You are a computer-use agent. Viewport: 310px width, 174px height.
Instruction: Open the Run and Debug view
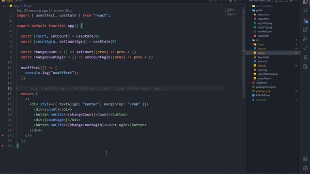(x=306, y=39)
